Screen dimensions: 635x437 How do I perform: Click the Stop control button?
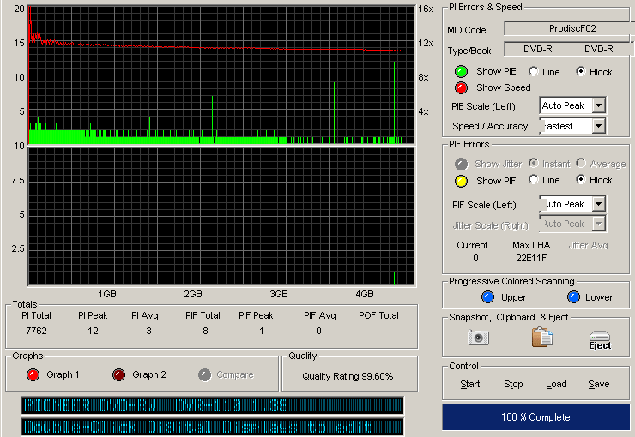pos(513,384)
